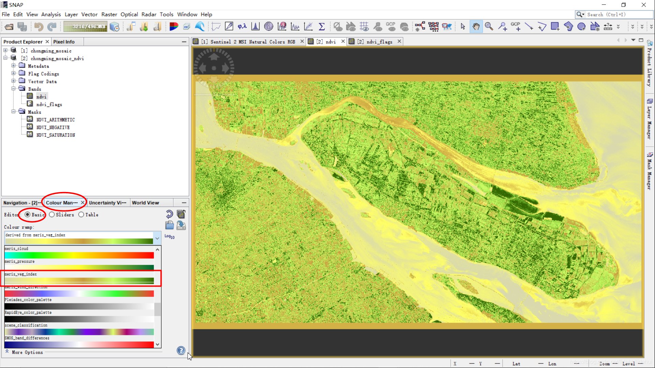655x368 pixels.
Task: Click the NDVI band in Product Explorer
Action: click(x=41, y=97)
